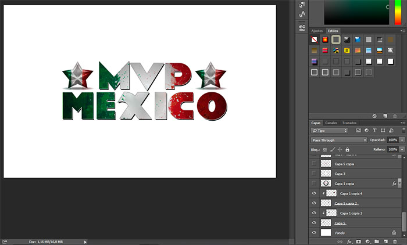Filter layers by text type icon
Image resolution: width=407 pixels, height=245 pixels.
[375, 131]
